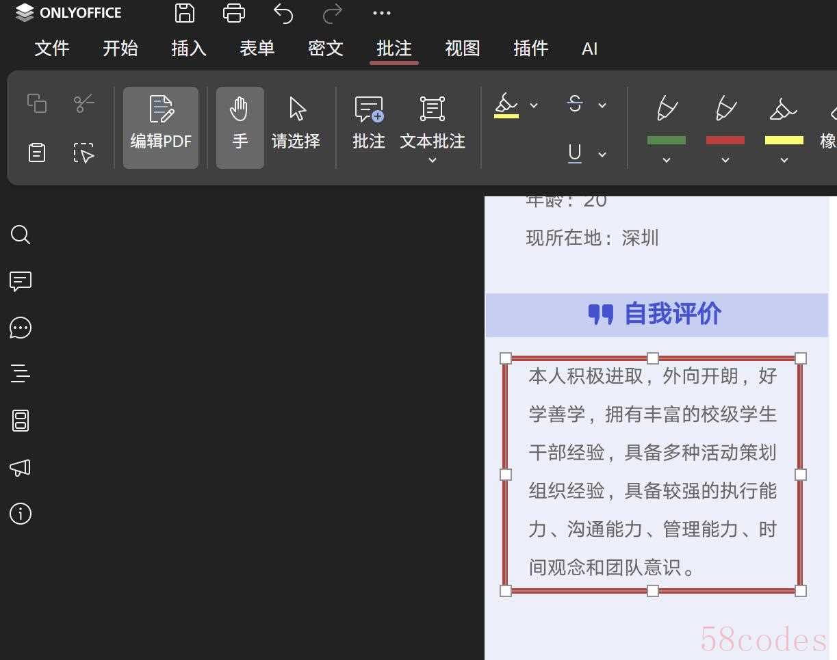
Task: Open the strikethrough options dropdown
Action: pos(602,105)
